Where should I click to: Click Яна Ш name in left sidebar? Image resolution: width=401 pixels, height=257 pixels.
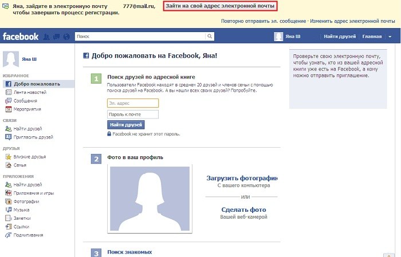pos(29,59)
